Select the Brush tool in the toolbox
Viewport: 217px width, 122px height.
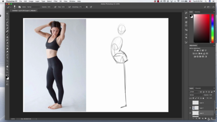point(7,34)
